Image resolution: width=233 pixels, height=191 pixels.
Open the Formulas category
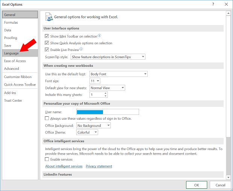coord(20,23)
